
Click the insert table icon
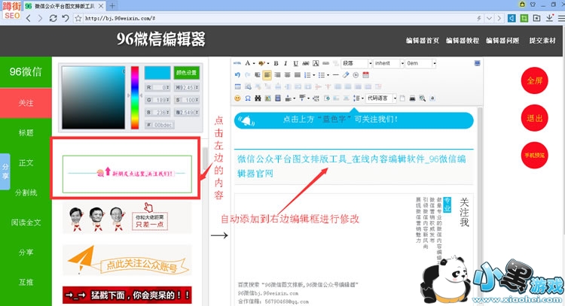pyautogui.click(x=237, y=86)
